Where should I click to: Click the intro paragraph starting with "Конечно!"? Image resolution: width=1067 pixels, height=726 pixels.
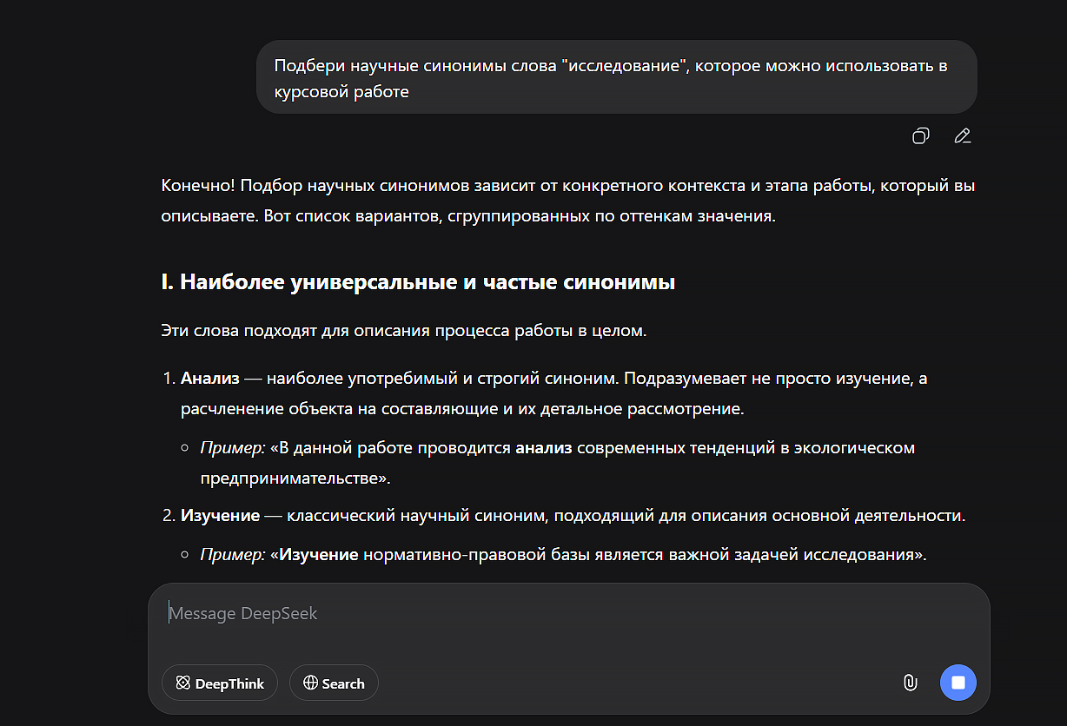pos(573,201)
